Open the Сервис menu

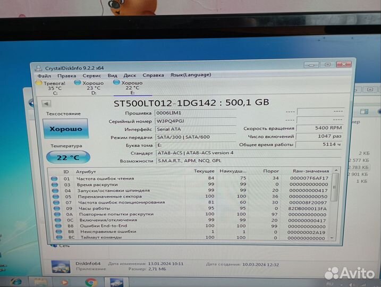click(x=92, y=75)
